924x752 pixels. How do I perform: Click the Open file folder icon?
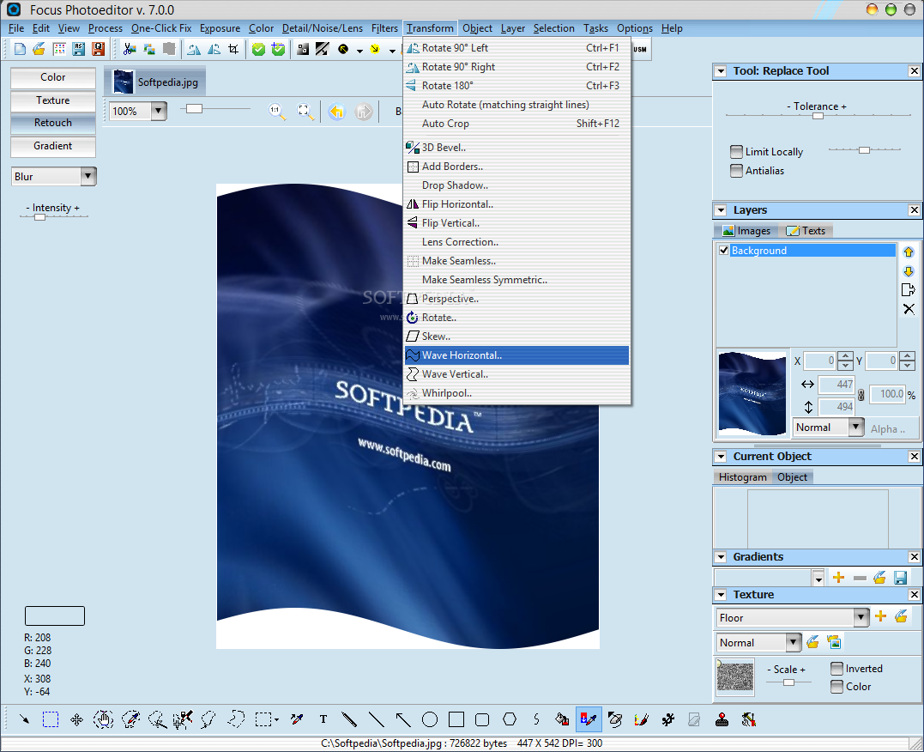pyautogui.click(x=39, y=49)
